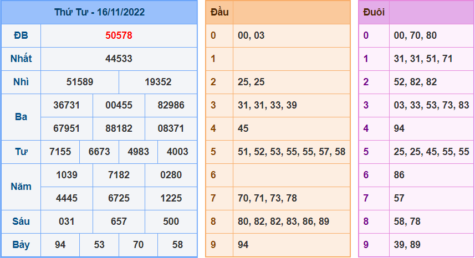Select Đuôi values 58, 78
Image resolution: width=475 pixels, height=258 pixels.
point(407,221)
